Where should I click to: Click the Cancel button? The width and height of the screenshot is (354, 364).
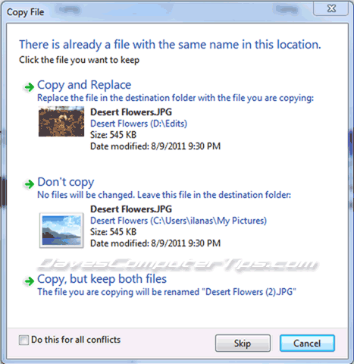click(307, 344)
